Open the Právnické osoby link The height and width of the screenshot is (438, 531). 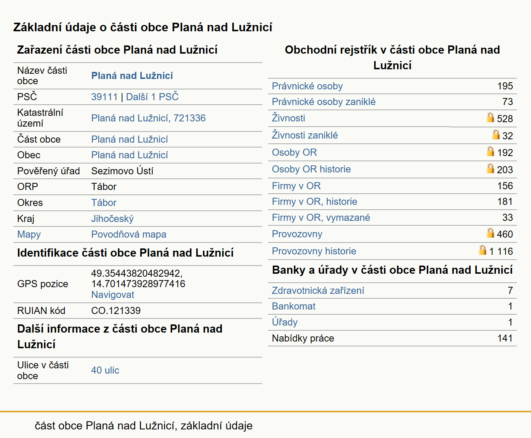[x=307, y=86]
